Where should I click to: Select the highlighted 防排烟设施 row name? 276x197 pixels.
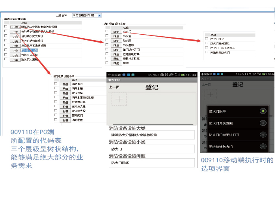click(x=30, y=50)
